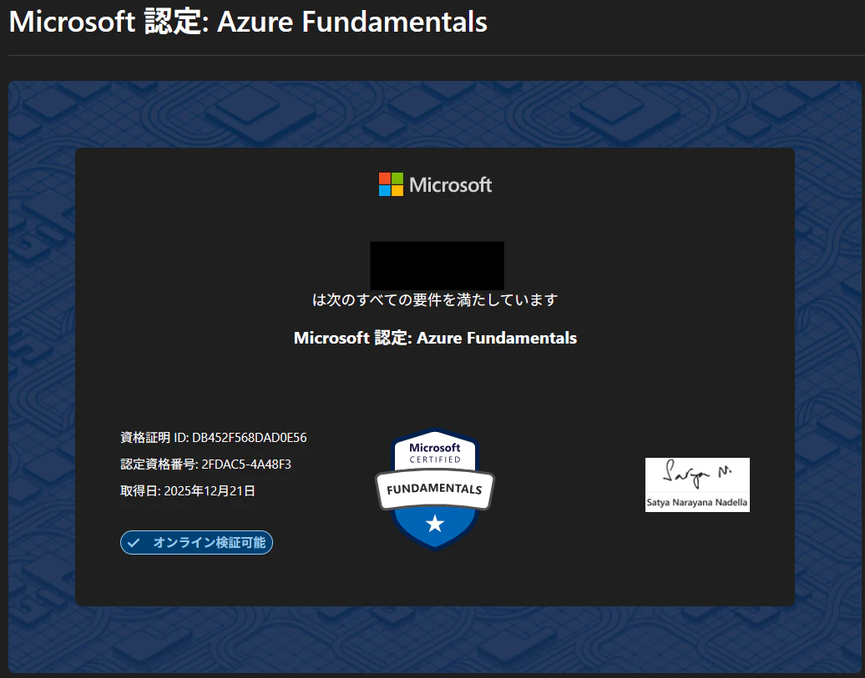This screenshot has width=865, height=678.
Task: Click the Microsoft four-square logo
Action: [391, 184]
